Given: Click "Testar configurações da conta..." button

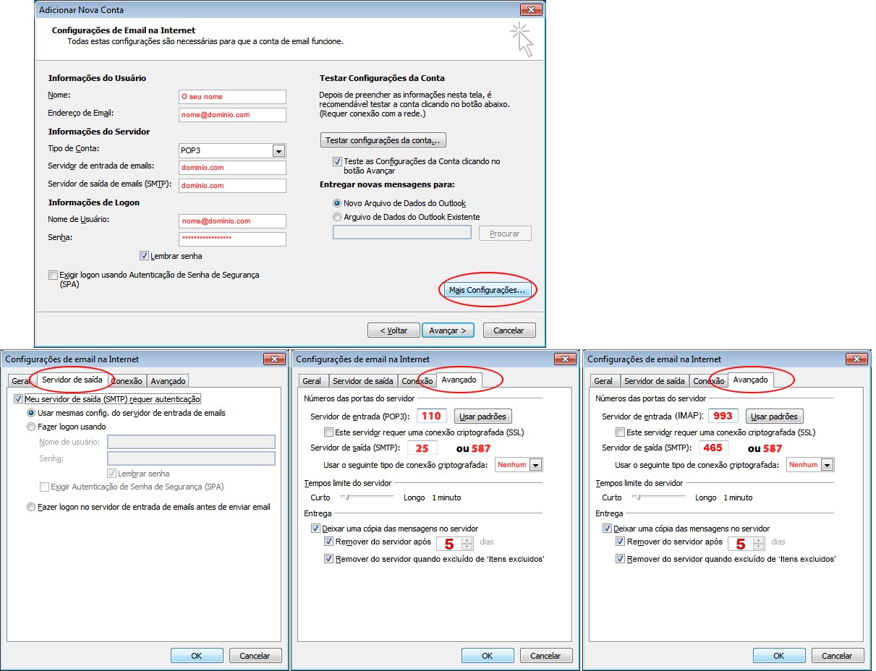Looking at the screenshot, I should [383, 140].
